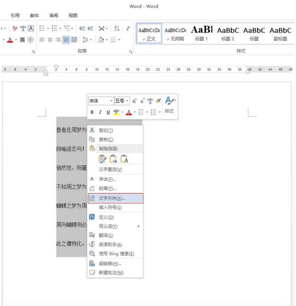The width and height of the screenshot is (296, 306).
Task: Choose 剪切(T) from context menu
Action: pos(116,131)
